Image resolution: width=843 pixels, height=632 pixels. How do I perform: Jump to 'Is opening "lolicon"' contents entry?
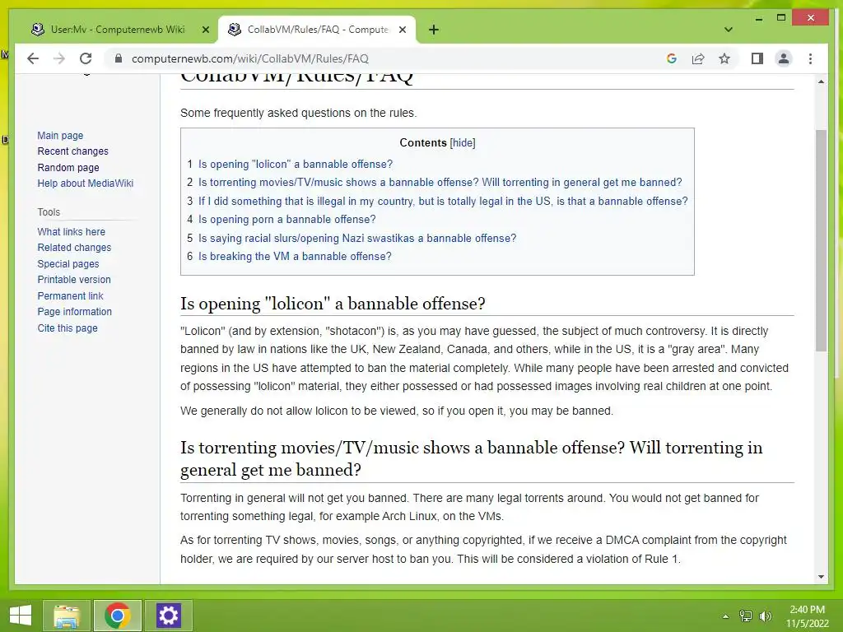[x=296, y=164]
